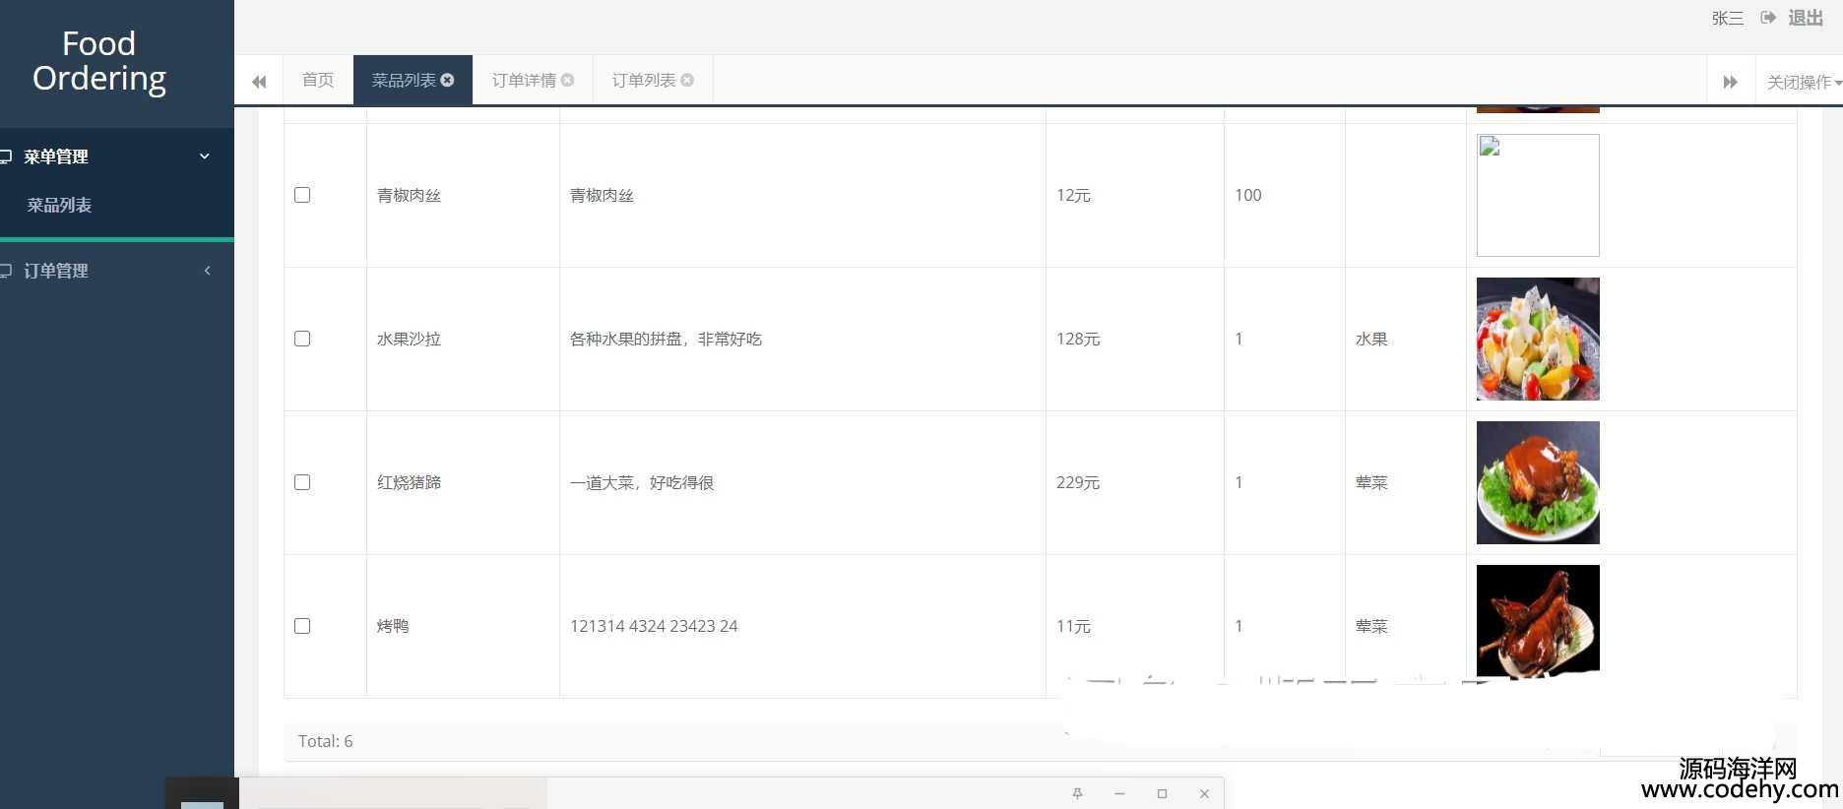Switch to the 首页 tab

[x=318, y=80]
